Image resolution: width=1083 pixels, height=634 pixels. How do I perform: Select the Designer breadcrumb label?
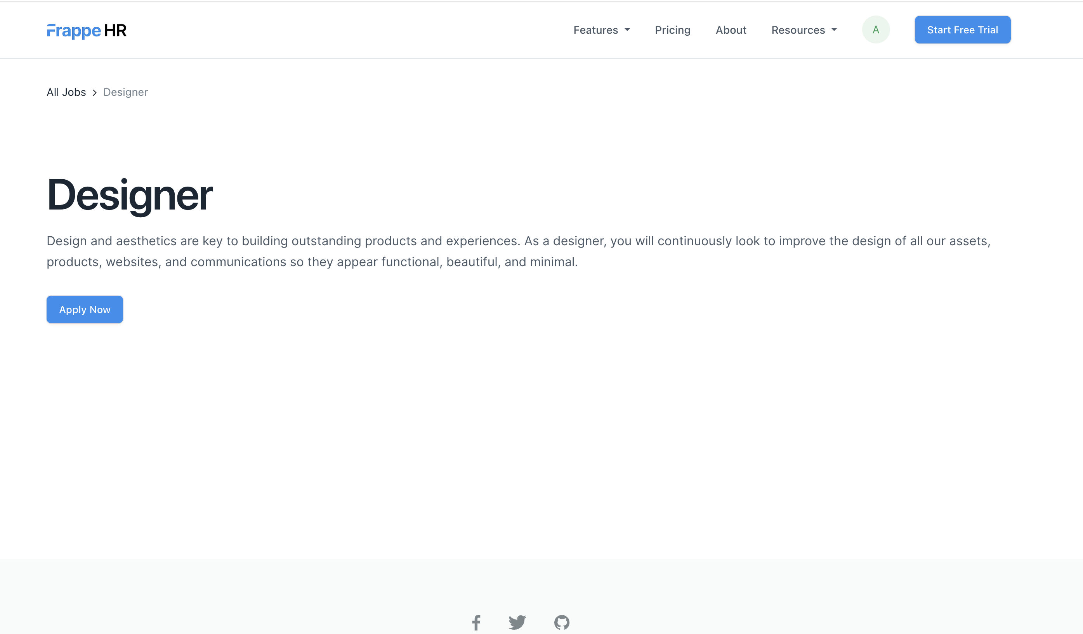pos(125,92)
